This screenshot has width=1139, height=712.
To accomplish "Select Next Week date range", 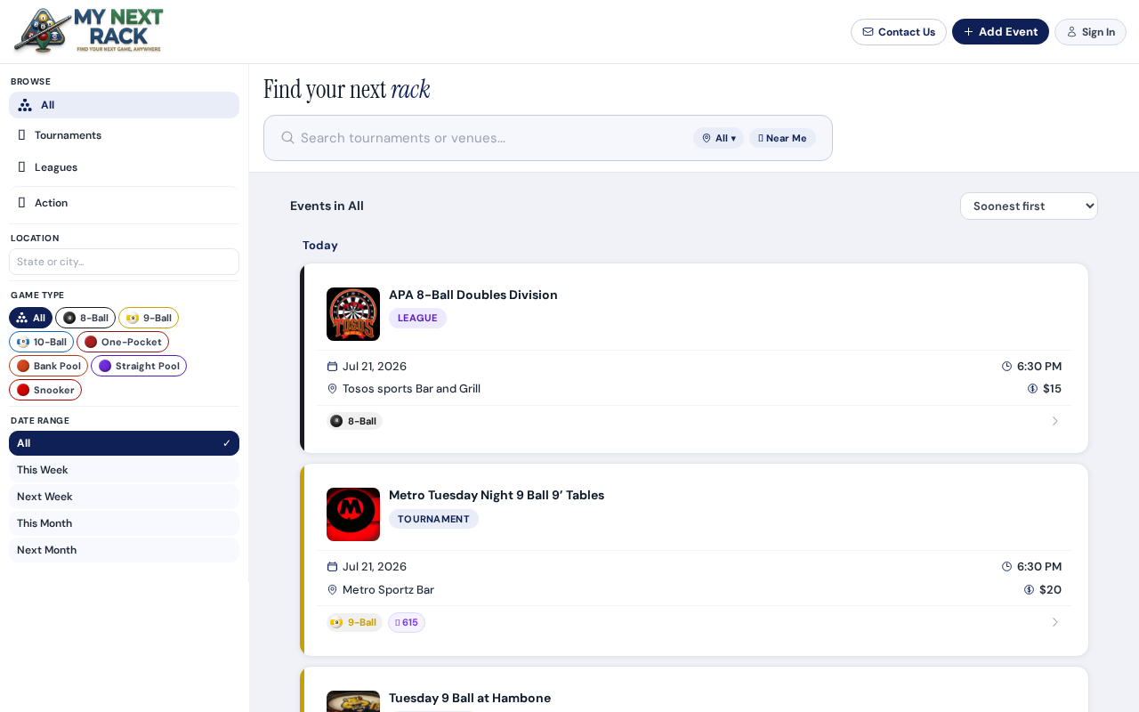I will click(x=124, y=497).
